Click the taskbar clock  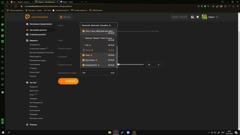[229, 132]
